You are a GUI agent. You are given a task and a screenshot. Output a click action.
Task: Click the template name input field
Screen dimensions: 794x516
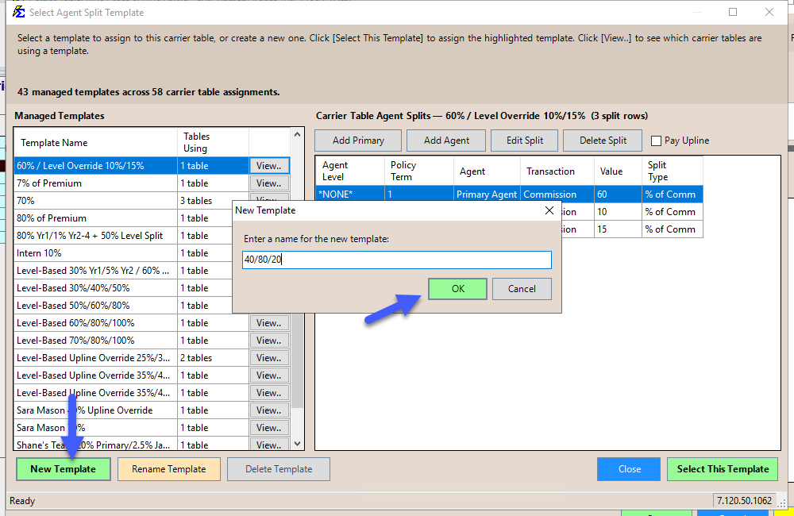[x=397, y=260]
